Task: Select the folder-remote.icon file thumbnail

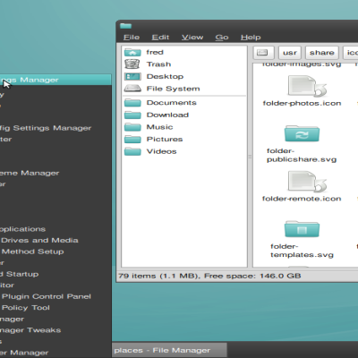Action: [307, 182]
